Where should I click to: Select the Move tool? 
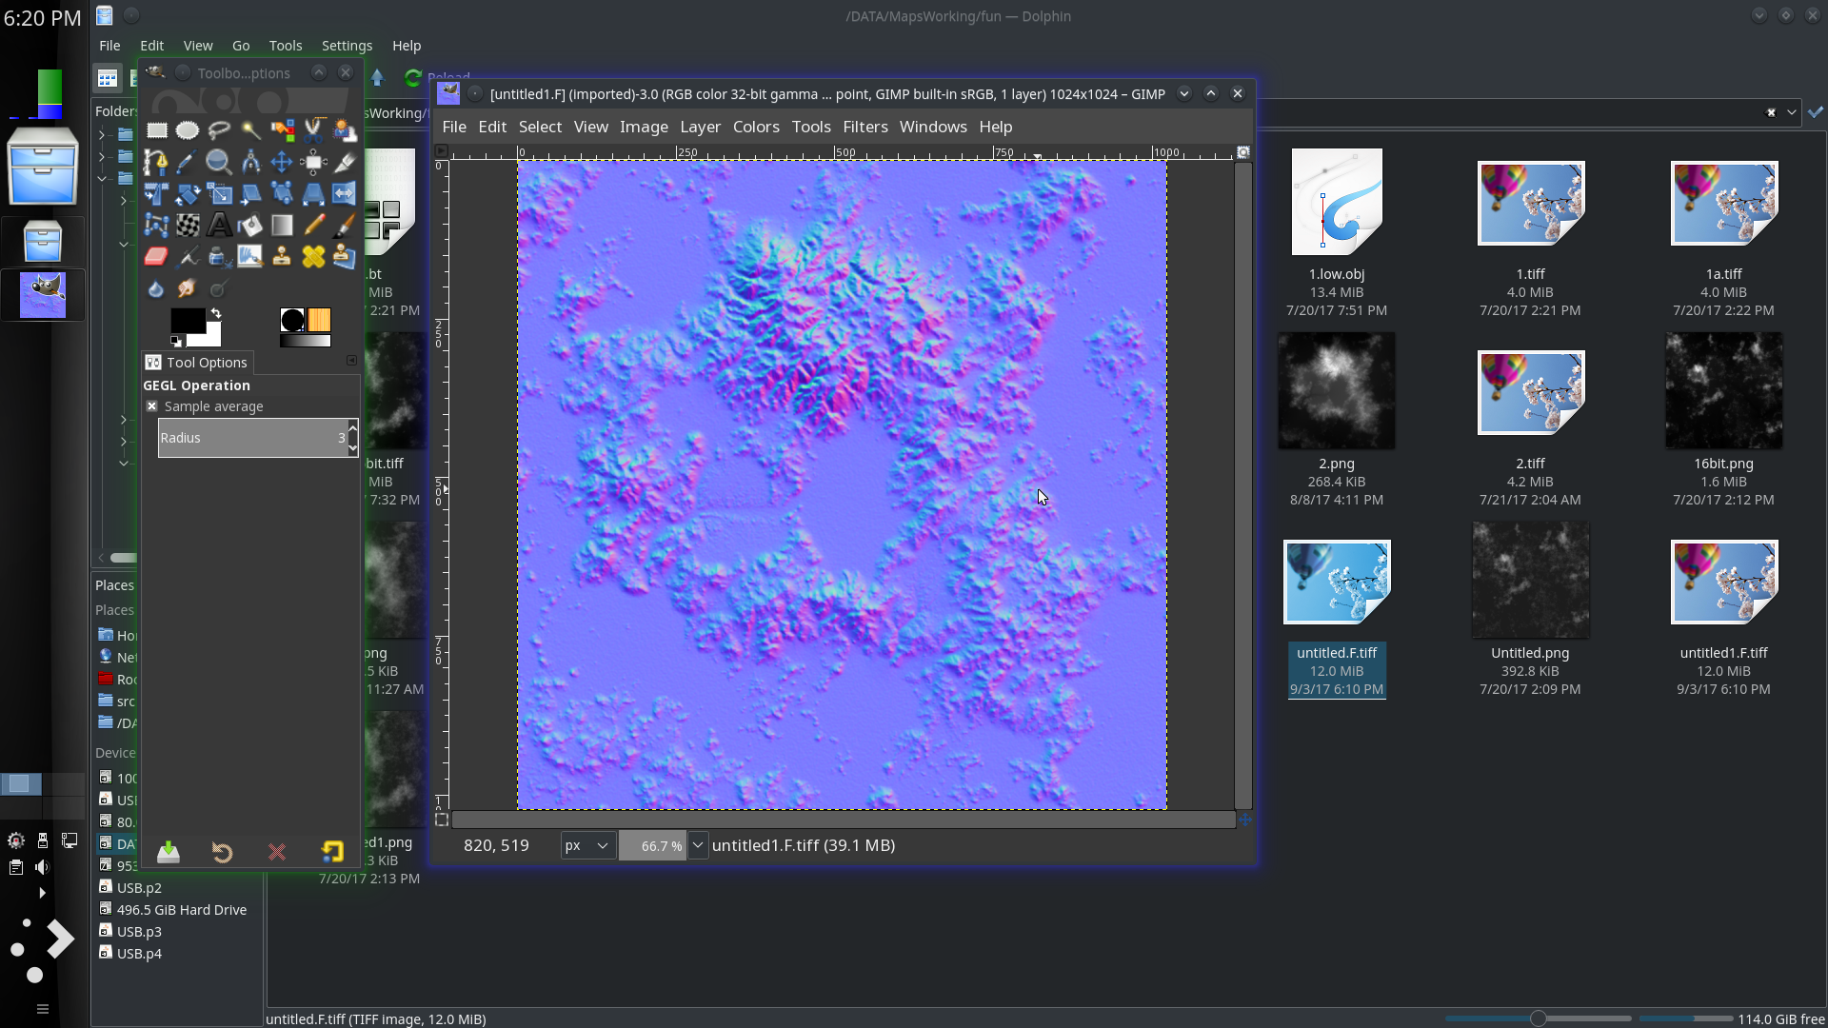282,162
